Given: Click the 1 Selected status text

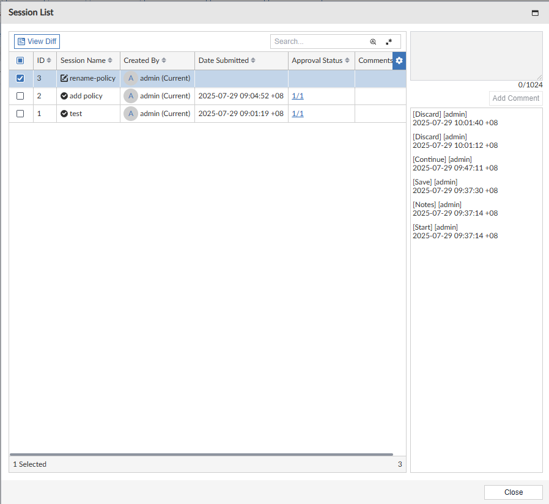Looking at the screenshot, I should click(30, 464).
